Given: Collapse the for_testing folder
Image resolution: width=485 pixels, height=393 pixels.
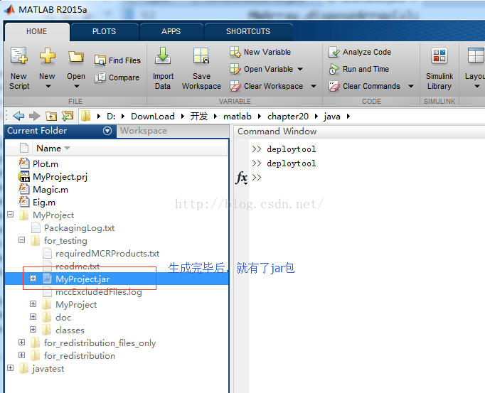Looking at the screenshot, I should click(x=21, y=240).
